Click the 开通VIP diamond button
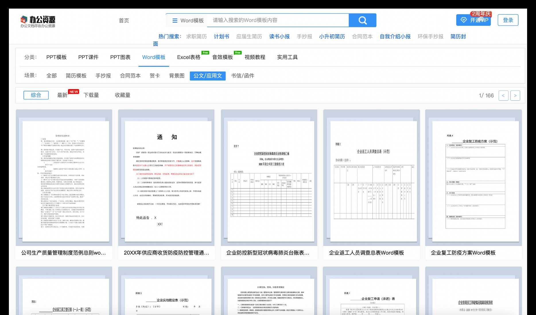 coord(473,20)
